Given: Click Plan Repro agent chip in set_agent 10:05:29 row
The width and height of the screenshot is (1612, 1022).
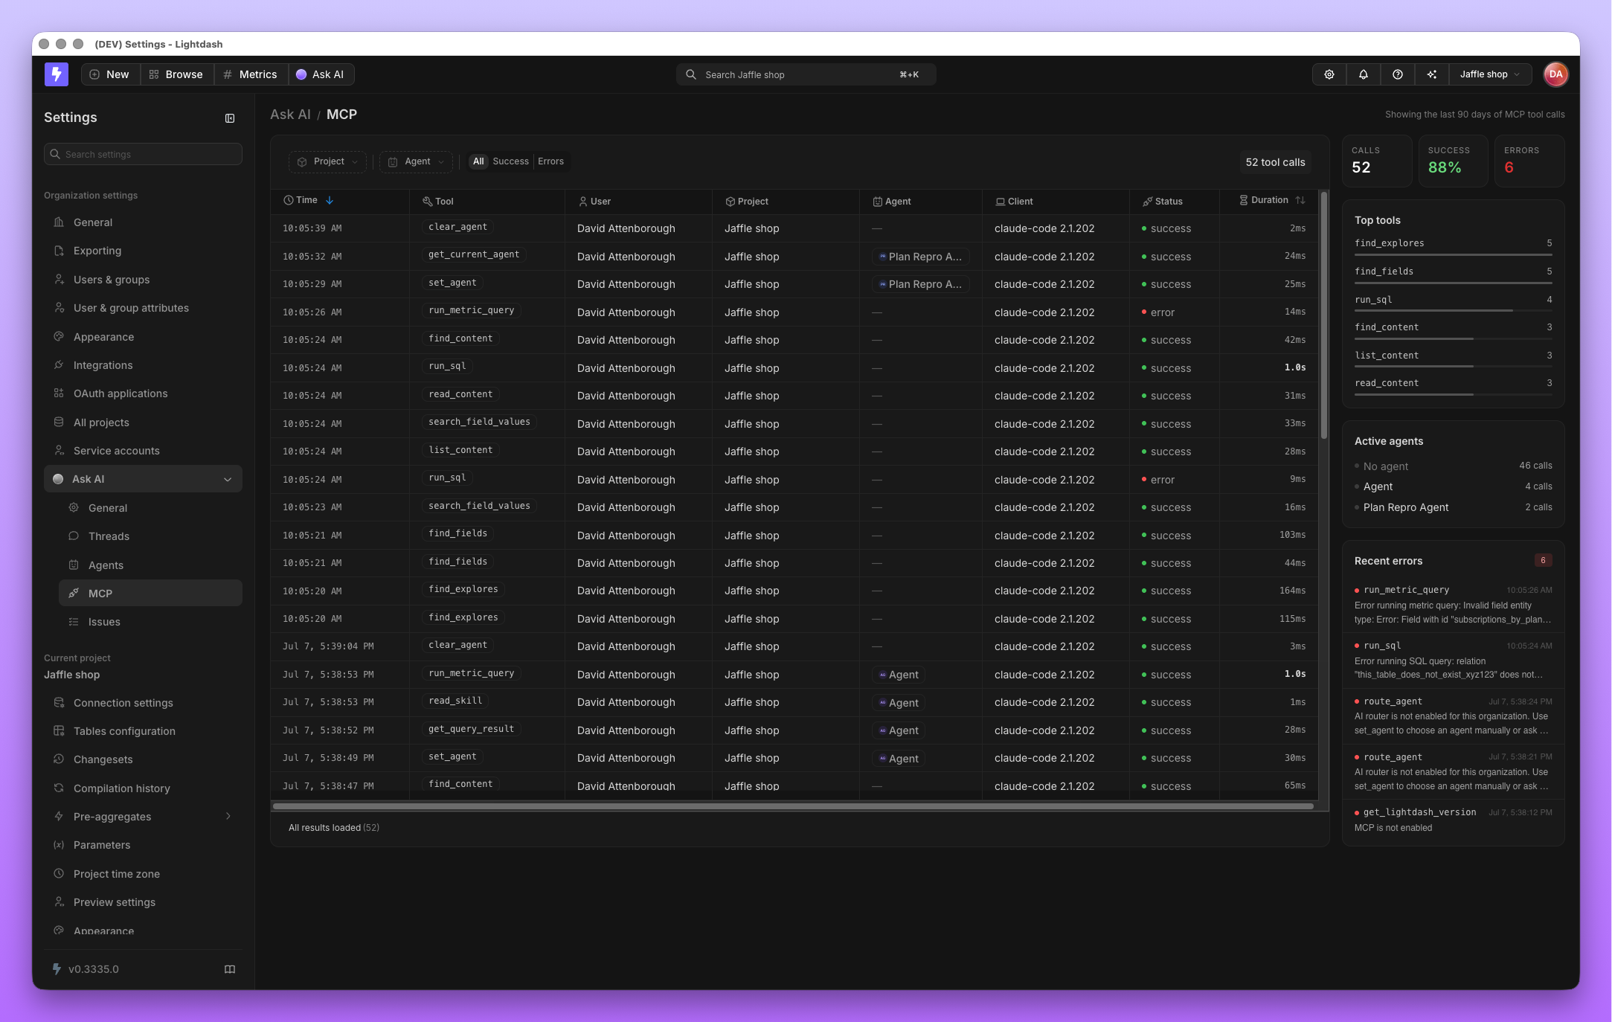Looking at the screenshot, I should 920,284.
